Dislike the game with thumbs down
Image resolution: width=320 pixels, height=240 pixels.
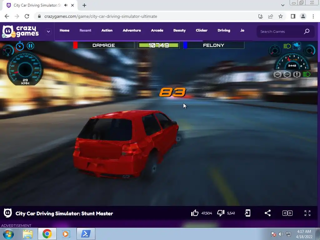click(221, 213)
